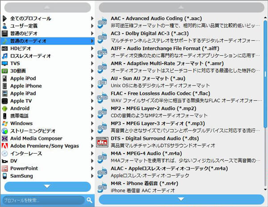The image size is (268, 207).
Task: Click the mobile phone icon for 携帯電話
Action: pos(4,116)
